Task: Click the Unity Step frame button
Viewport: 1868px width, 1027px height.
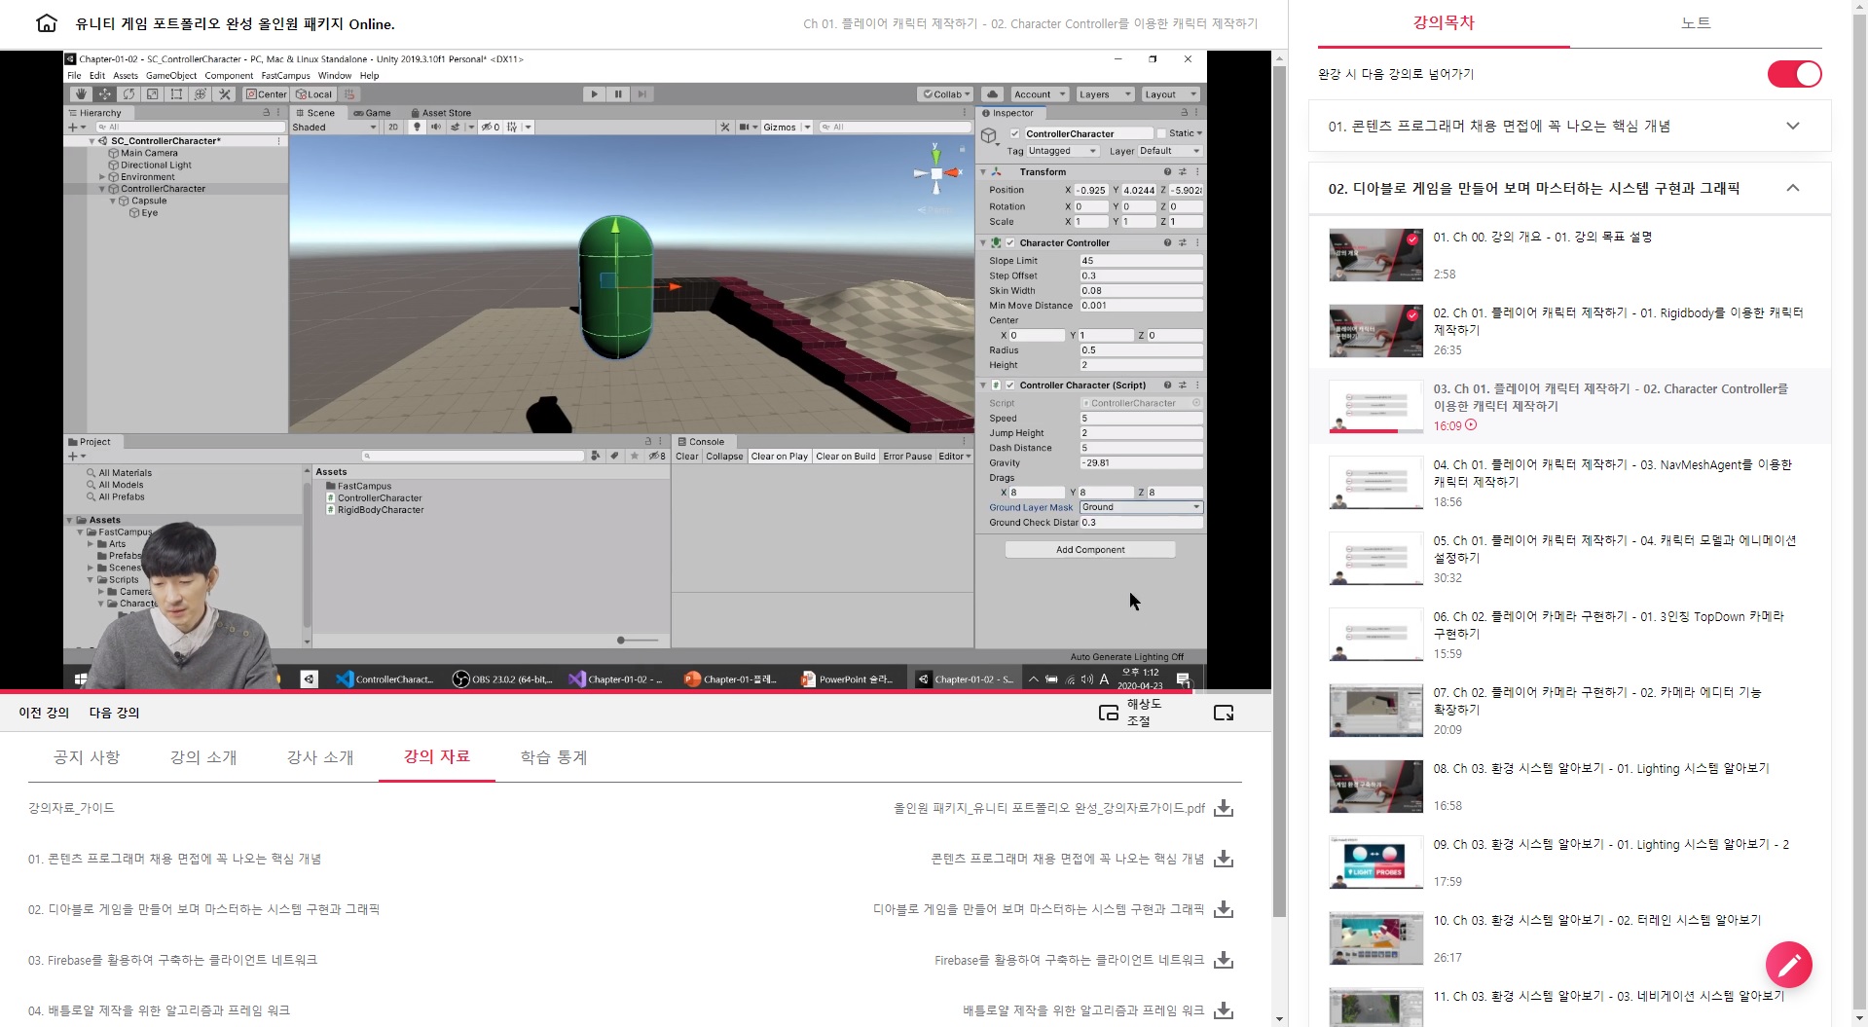Action: tap(641, 94)
